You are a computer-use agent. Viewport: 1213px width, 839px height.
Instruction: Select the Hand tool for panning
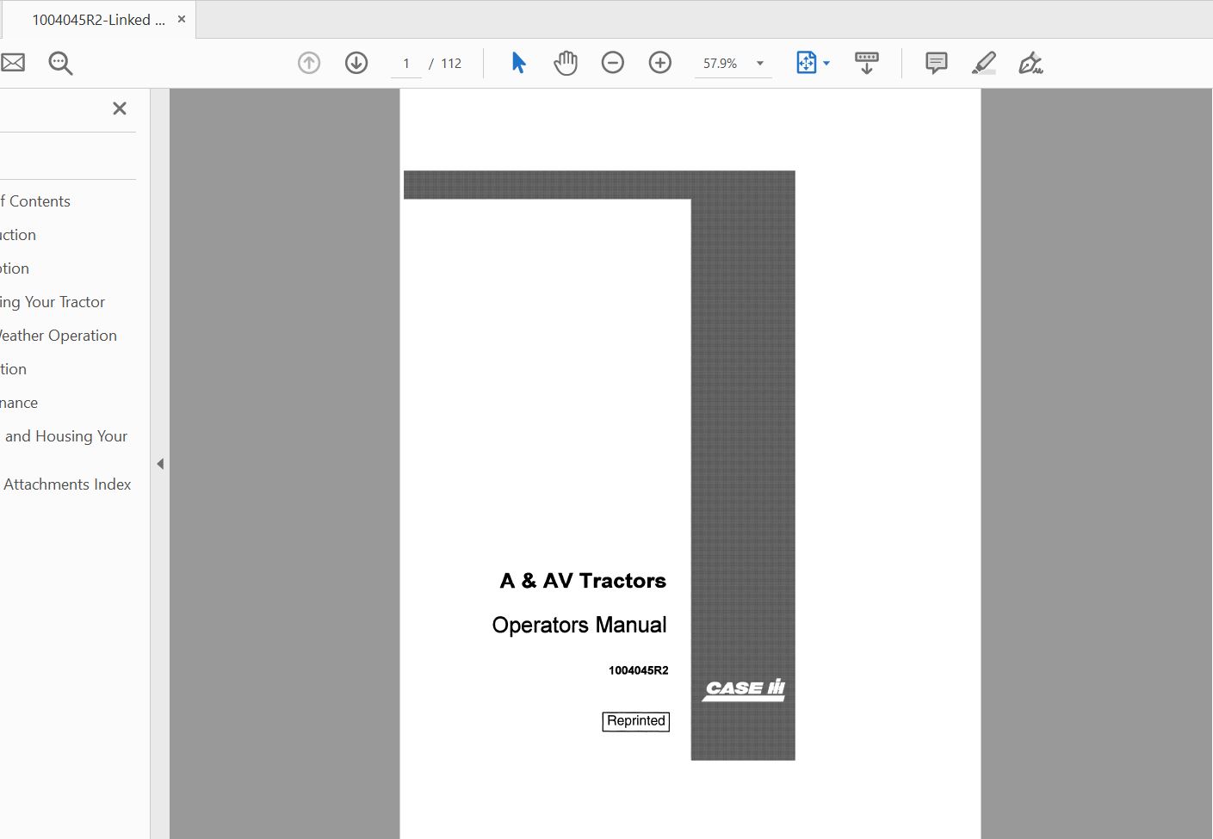(566, 62)
